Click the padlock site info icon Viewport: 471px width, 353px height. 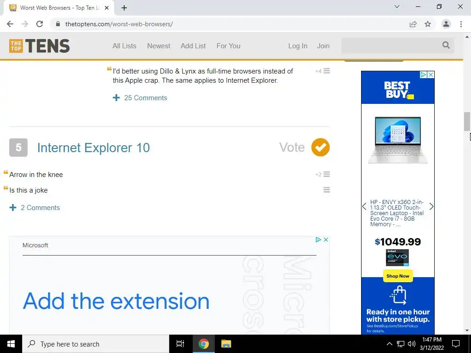[58, 24]
